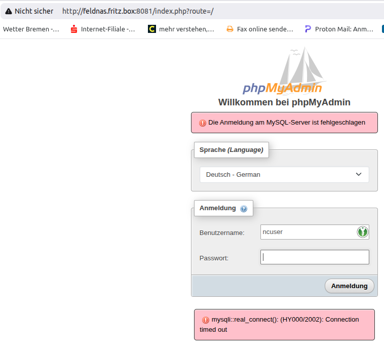Screen dimensions: 384x350
Task: Click the 'Nicht sicher' security warning icon
Action: pos(9,11)
